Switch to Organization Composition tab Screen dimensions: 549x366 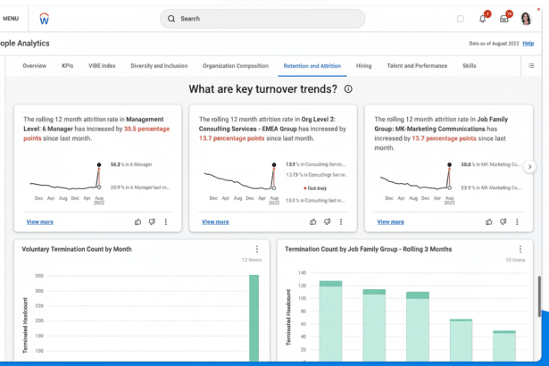(x=236, y=66)
